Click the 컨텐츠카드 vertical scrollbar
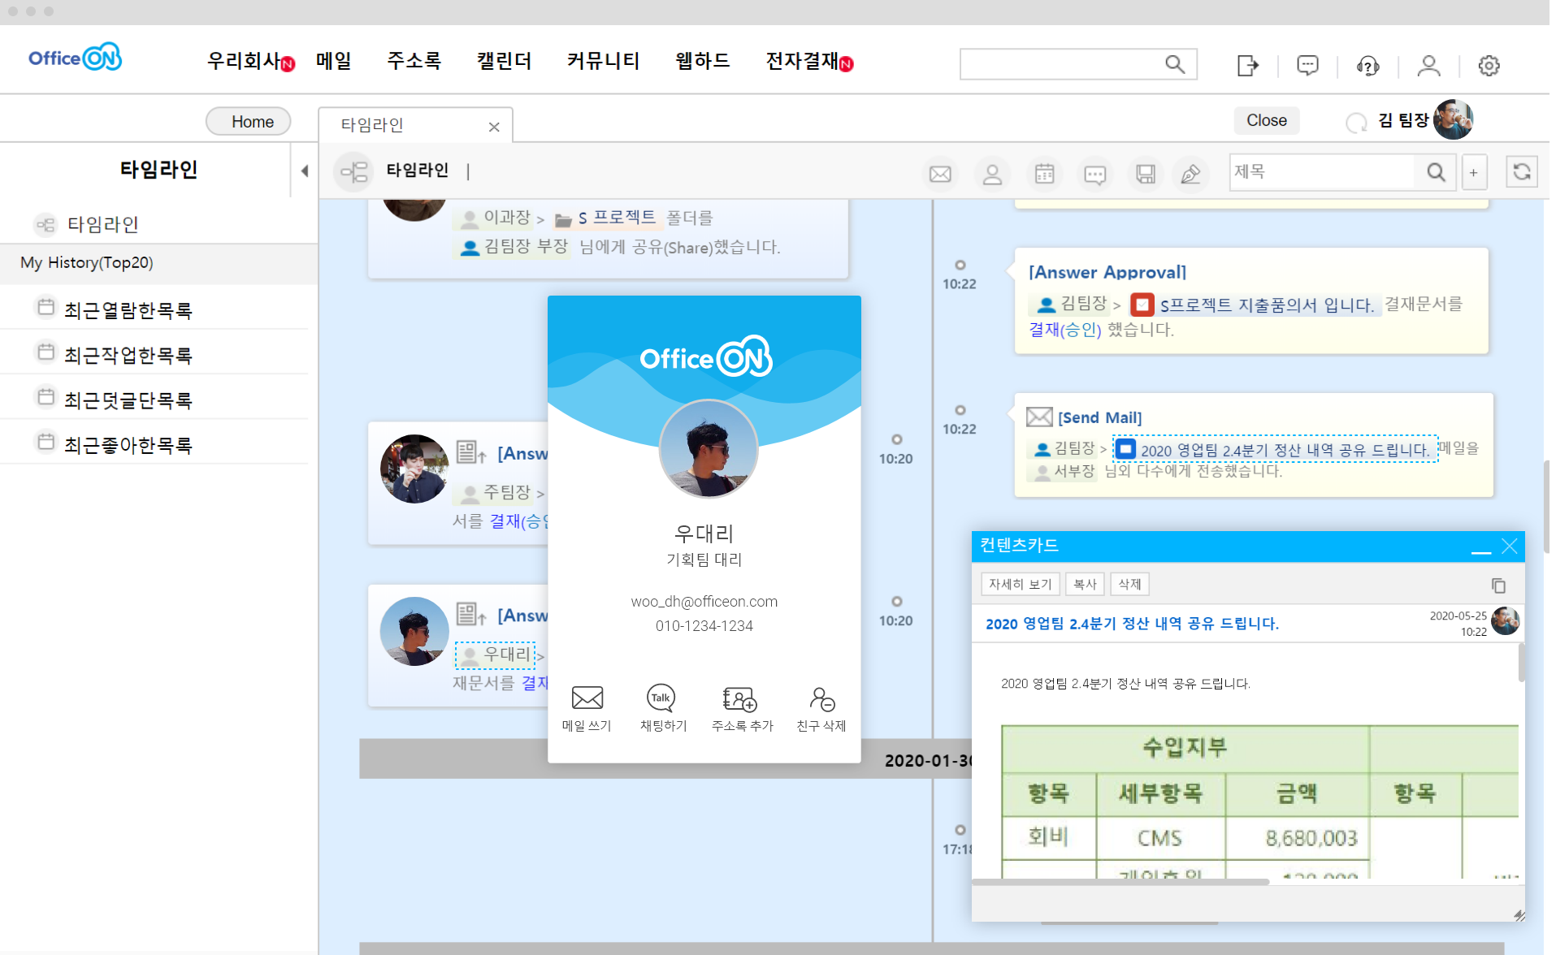Viewport: 1556px width, 955px height. 1520,662
